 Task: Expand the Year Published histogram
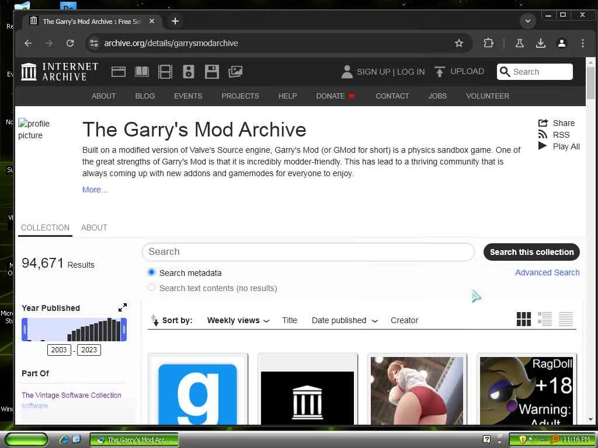pos(123,307)
